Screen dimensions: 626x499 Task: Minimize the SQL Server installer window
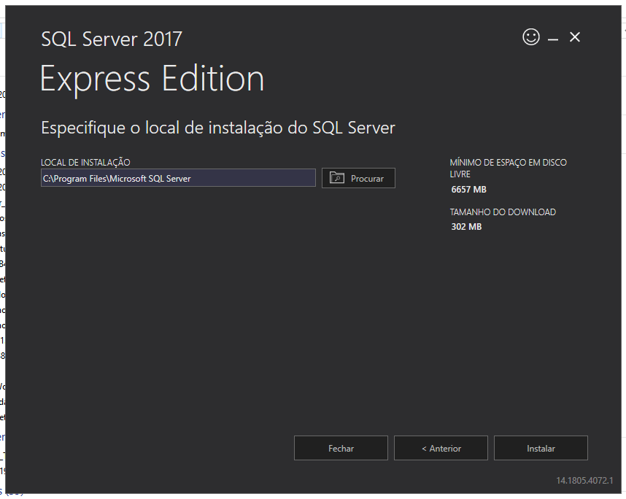coord(553,38)
